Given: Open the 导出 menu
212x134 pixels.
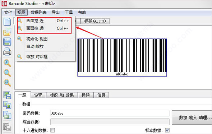Looking at the screenshot, I should click(56, 13).
